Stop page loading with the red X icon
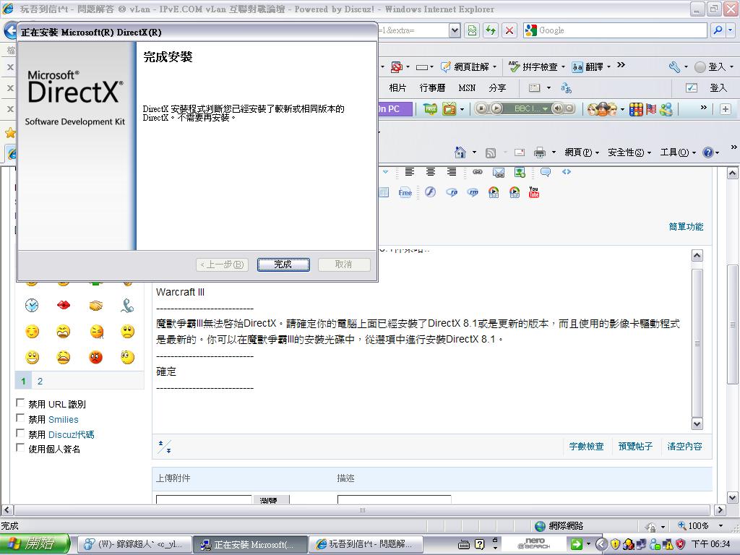This screenshot has width=740, height=555. 509,30
